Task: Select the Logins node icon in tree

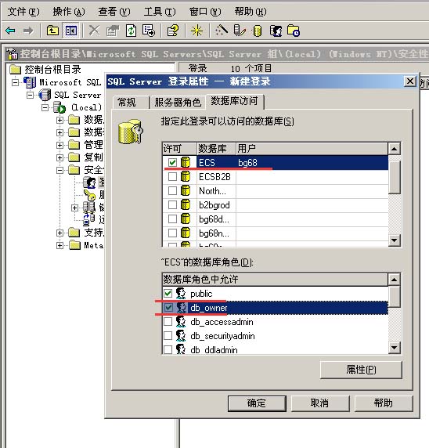Action: pos(89,182)
